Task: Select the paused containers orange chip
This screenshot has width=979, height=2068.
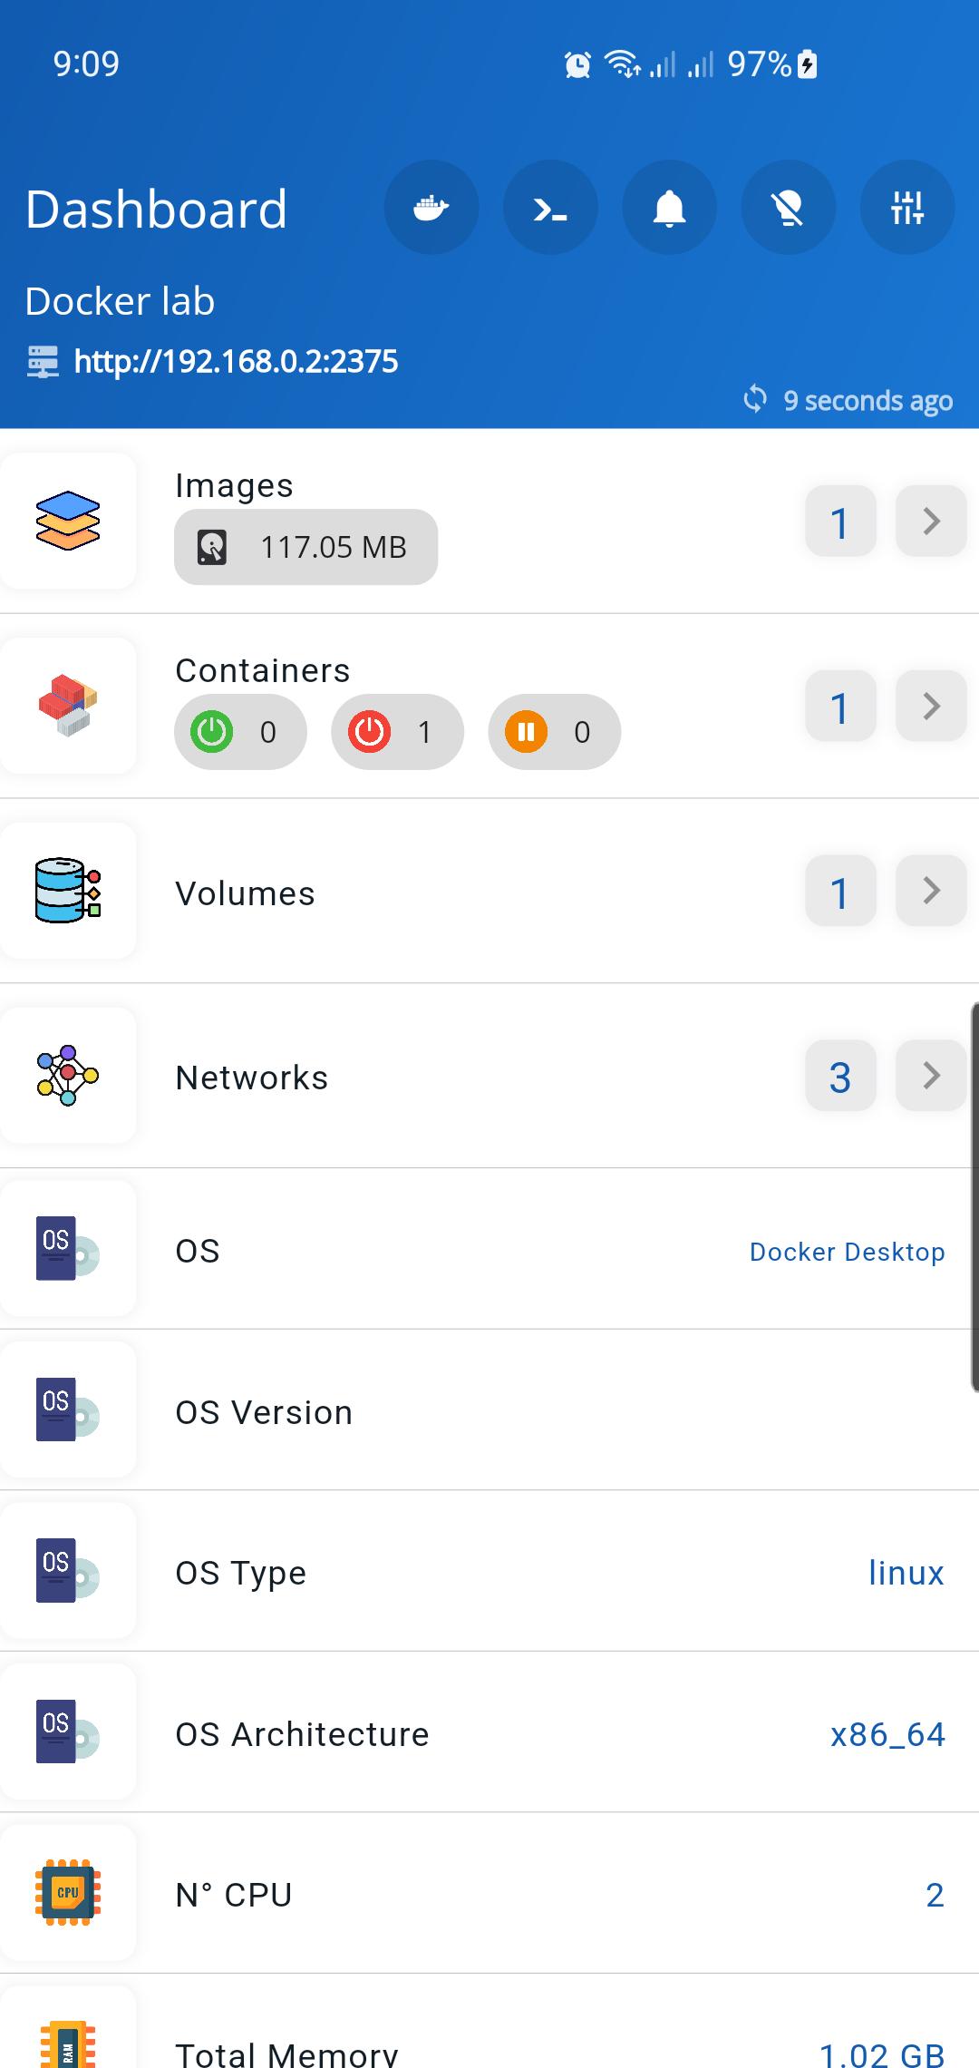Action: pyautogui.click(x=554, y=732)
